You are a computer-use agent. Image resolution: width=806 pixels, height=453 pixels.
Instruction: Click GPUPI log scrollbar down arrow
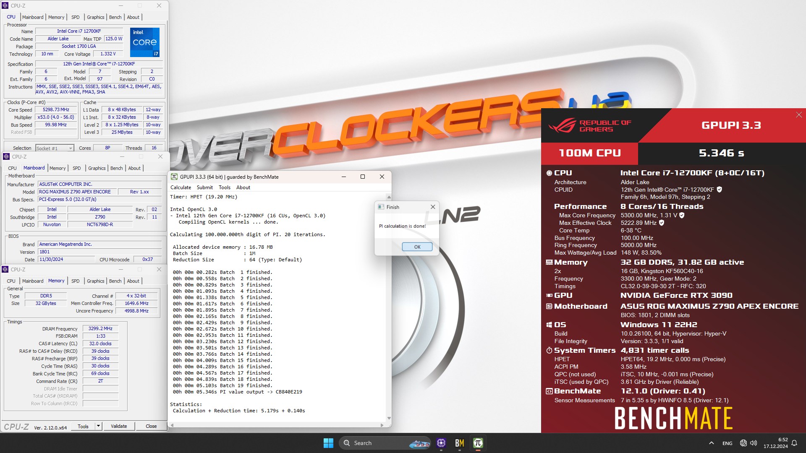[x=389, y=418]
